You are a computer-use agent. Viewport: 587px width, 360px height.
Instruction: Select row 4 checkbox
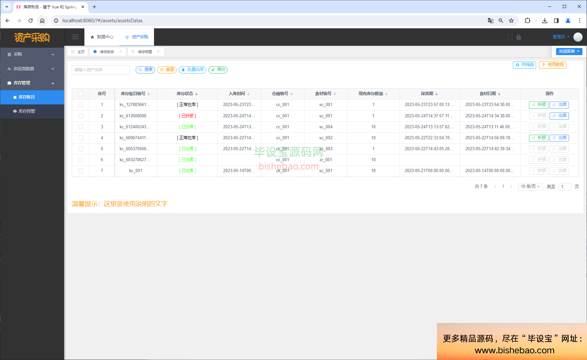pyautogui.click(x=81, y=138)
